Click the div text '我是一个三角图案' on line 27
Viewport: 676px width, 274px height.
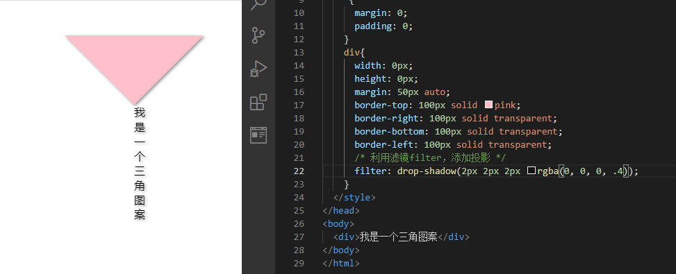tap(398, 237)
